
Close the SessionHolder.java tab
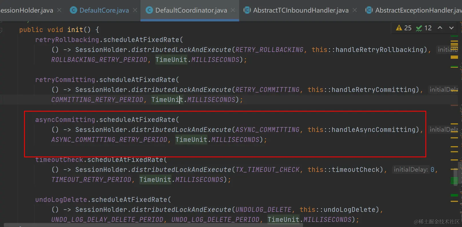pyautogui.click(x=59, y=10)
